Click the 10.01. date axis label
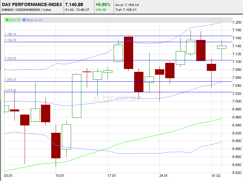 click(x=60, y=176)
